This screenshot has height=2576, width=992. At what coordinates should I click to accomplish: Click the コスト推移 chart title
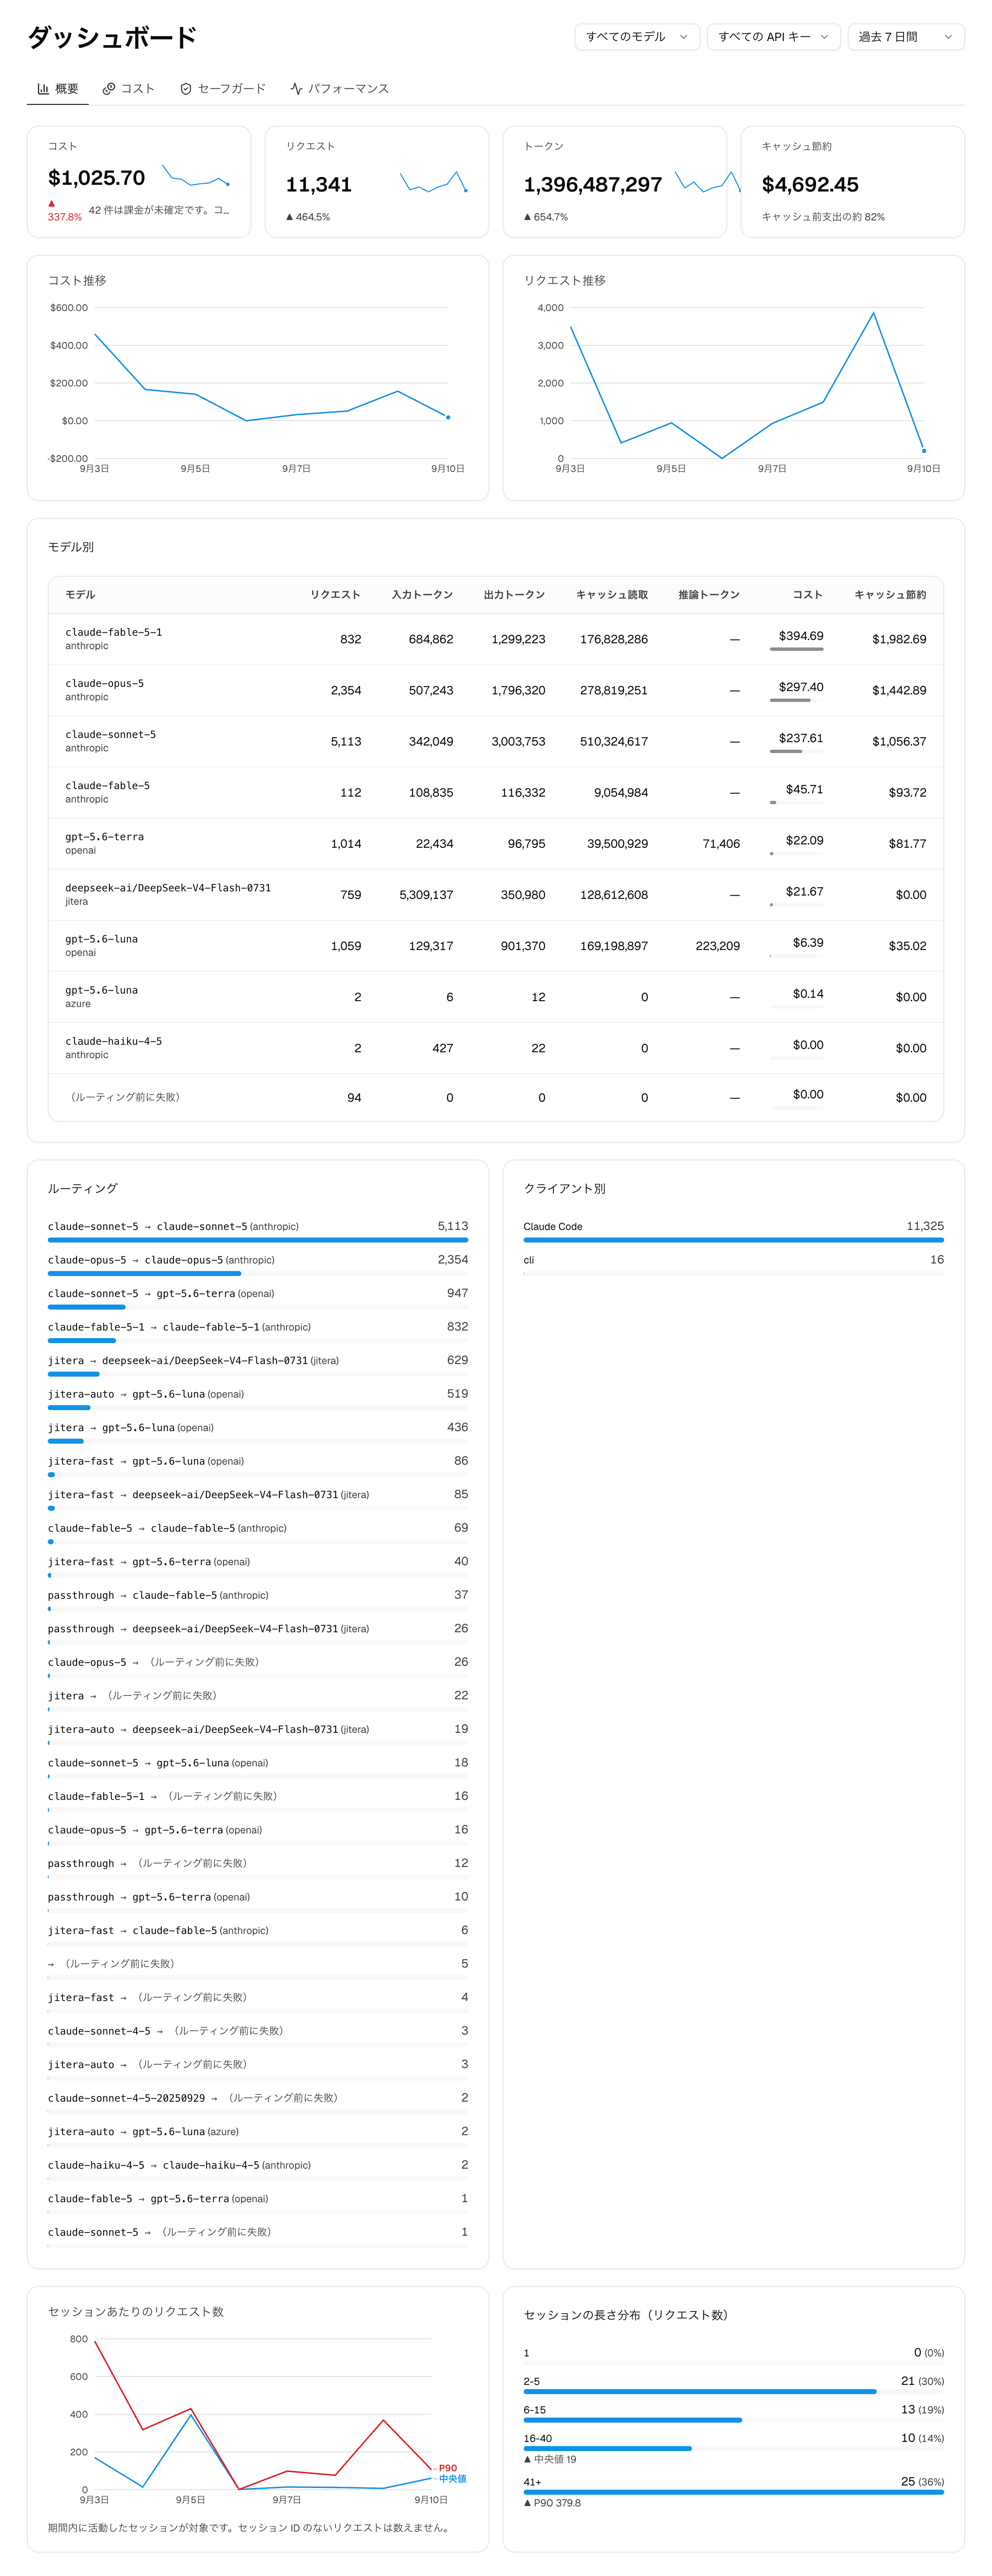coord(77,281)
